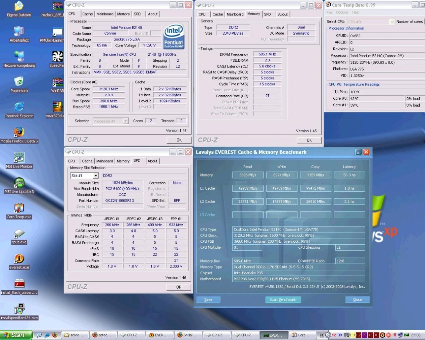
Task: Click the Core Temp title bar icon
Action: (328, 5)
